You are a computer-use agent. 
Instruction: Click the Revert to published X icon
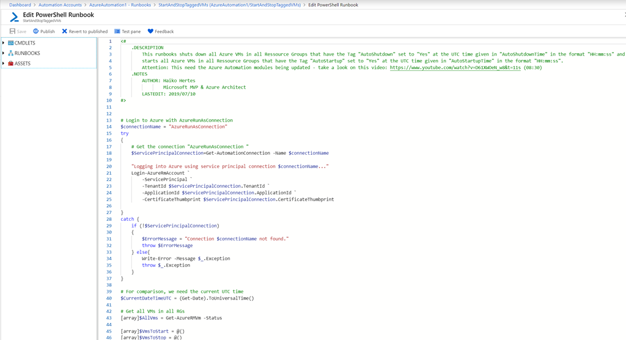click(x=65, y=31)
